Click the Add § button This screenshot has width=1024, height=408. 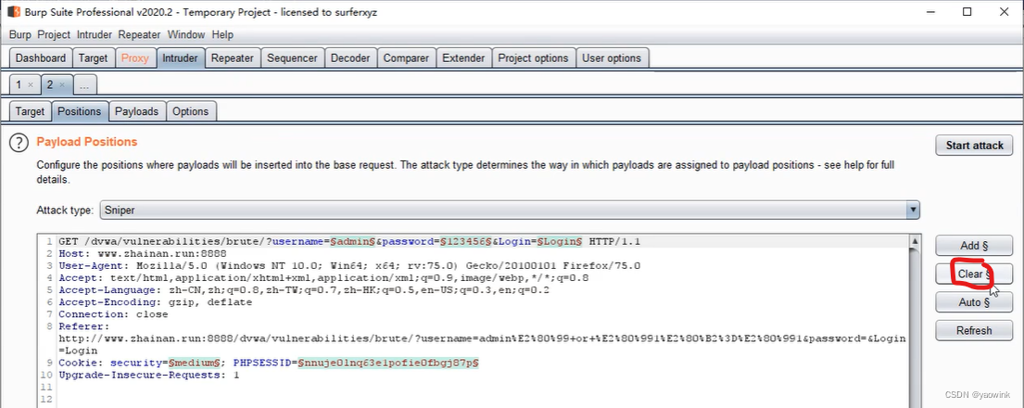pyautogui.click(x=974, y=246)
